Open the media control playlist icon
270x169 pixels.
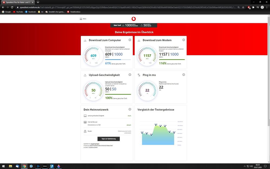pyautogui.click(x=258, y=7)
